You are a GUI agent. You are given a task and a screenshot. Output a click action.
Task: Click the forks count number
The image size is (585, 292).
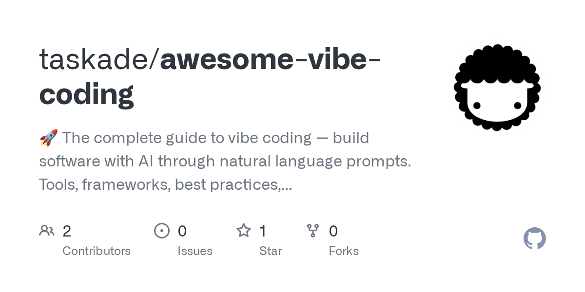(x=333, y=231)
